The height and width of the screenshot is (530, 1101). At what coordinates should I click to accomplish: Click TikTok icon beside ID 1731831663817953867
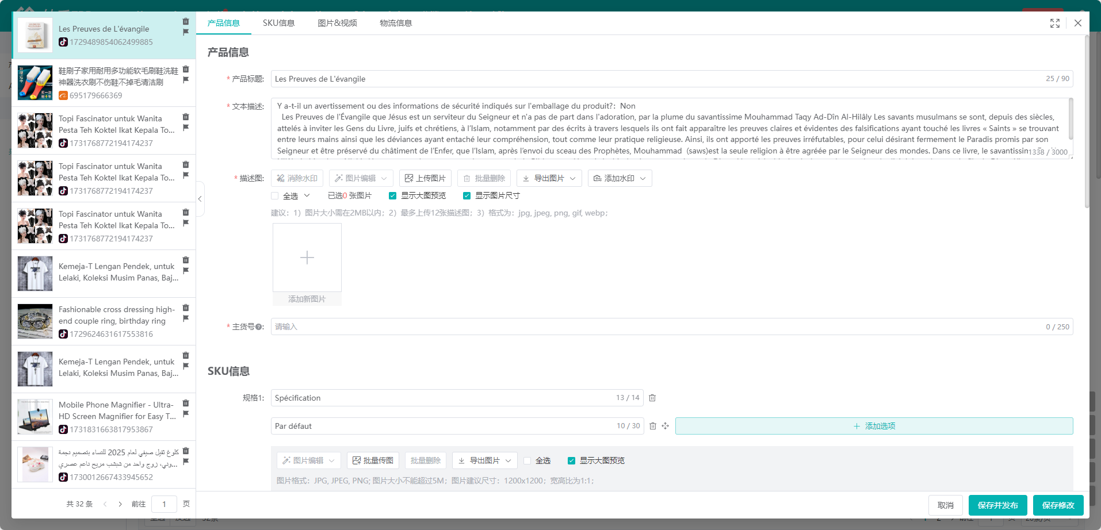(x=63, y=429)
